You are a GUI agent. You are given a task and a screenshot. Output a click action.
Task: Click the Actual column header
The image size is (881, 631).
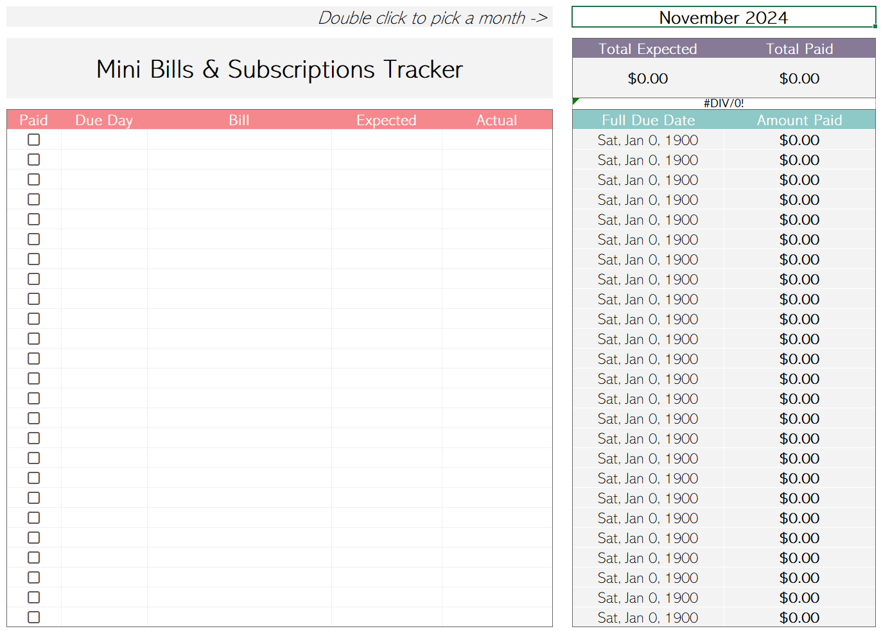(x=497, y=120)
